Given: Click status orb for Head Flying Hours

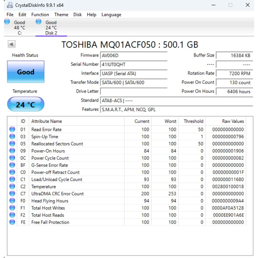Looking at the screenshot, I should click(12, 200).
